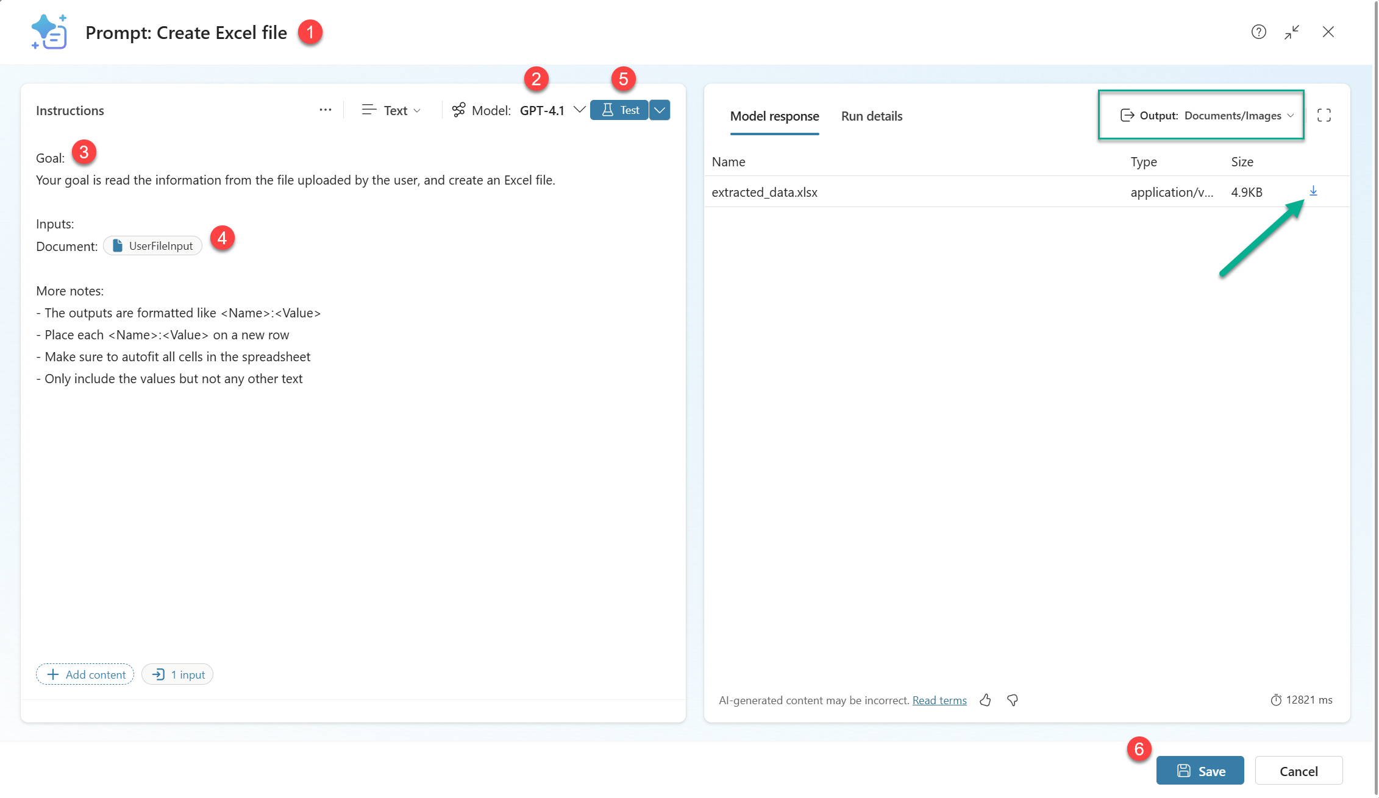Download the extracted_data.xlsx file
Screen dimensions: 1379x798
[1313, 191]
